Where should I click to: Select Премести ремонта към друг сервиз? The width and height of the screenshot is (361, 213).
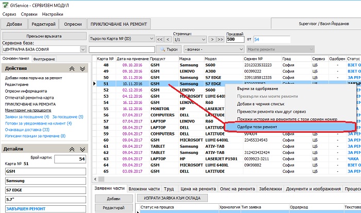point(290,112)
